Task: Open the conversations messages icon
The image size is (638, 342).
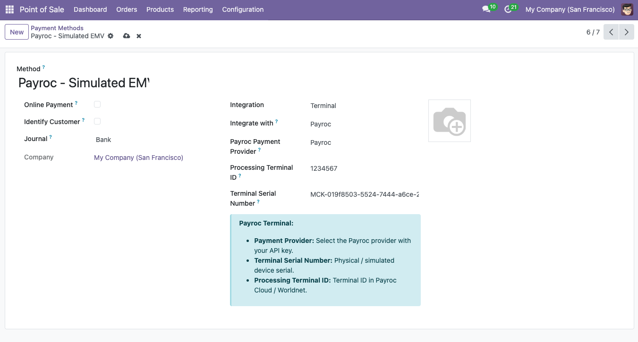Action: click(x=486, y=9)
